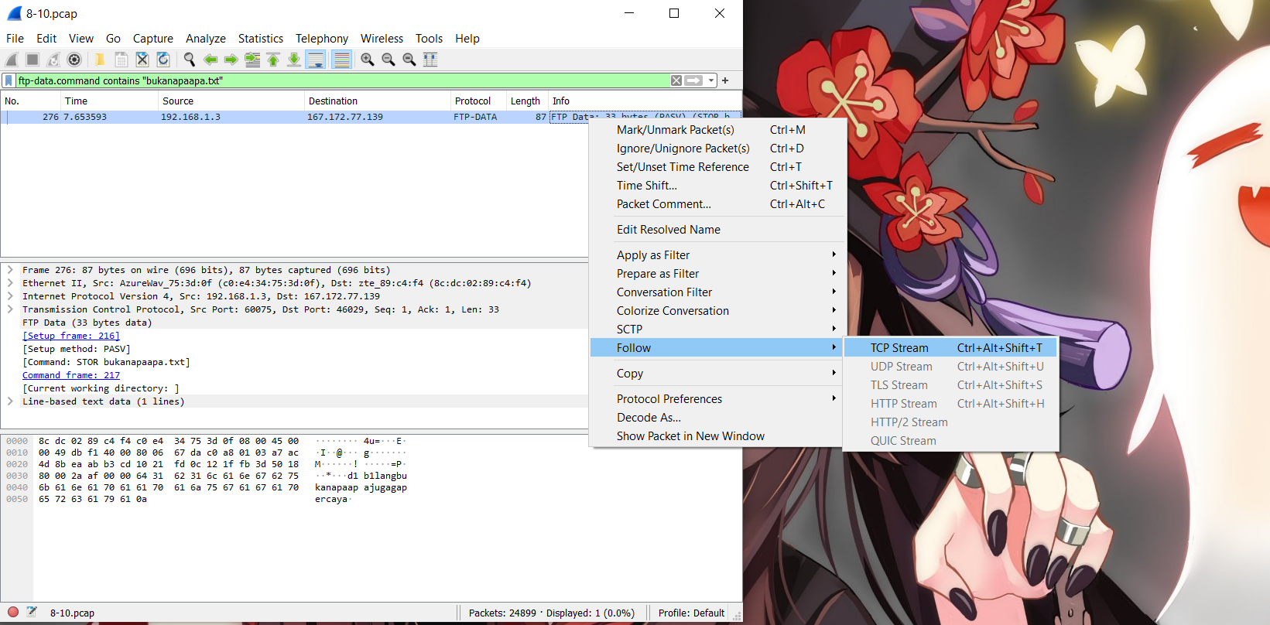
Task: Sort by the Source column header
Action: 231,101
